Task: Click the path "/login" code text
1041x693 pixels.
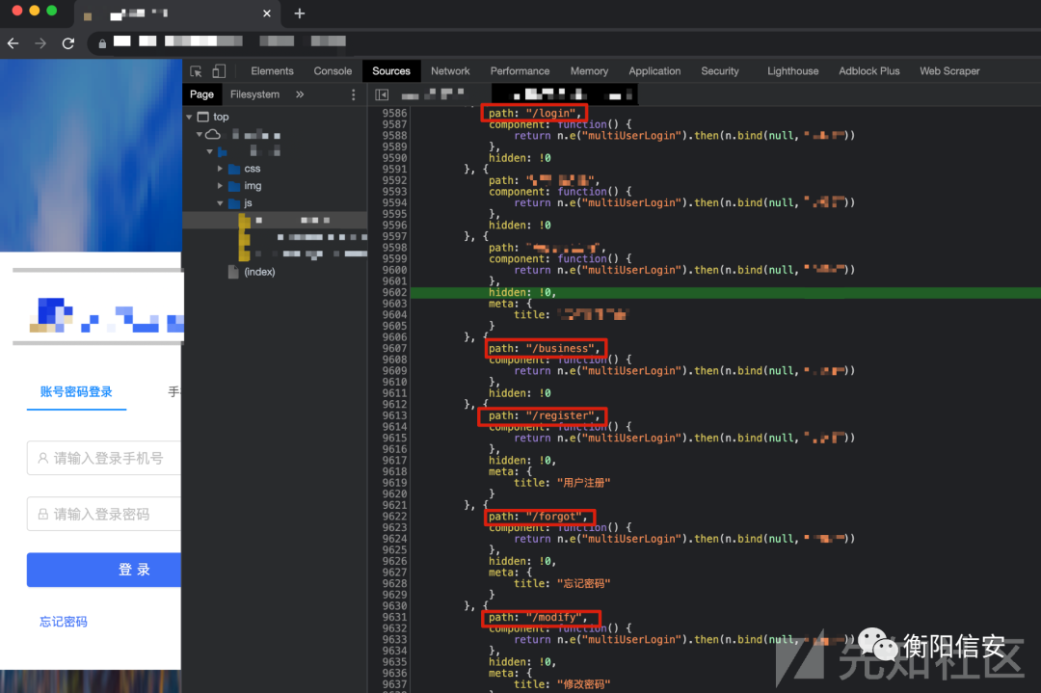Action: [x=534, y=114]
